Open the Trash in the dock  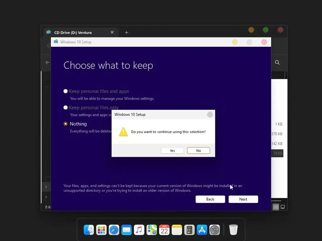click(233, 230)
